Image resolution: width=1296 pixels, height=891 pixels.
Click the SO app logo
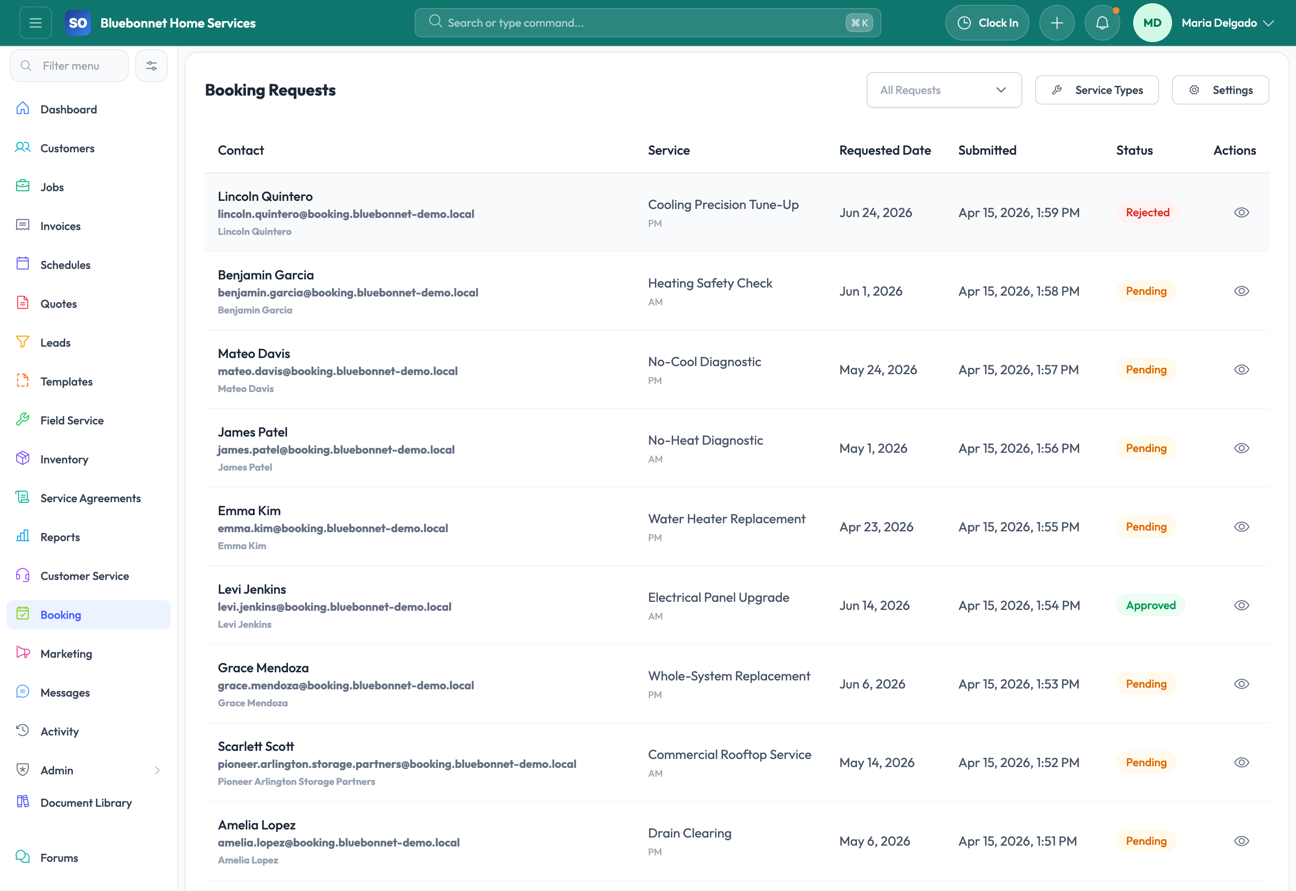point(78,23)
